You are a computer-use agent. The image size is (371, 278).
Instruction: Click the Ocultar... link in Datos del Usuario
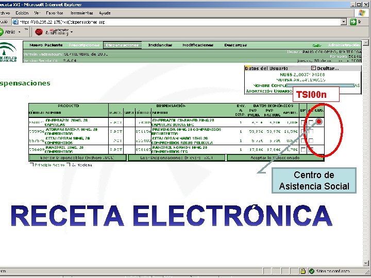[x=328, y=68]
